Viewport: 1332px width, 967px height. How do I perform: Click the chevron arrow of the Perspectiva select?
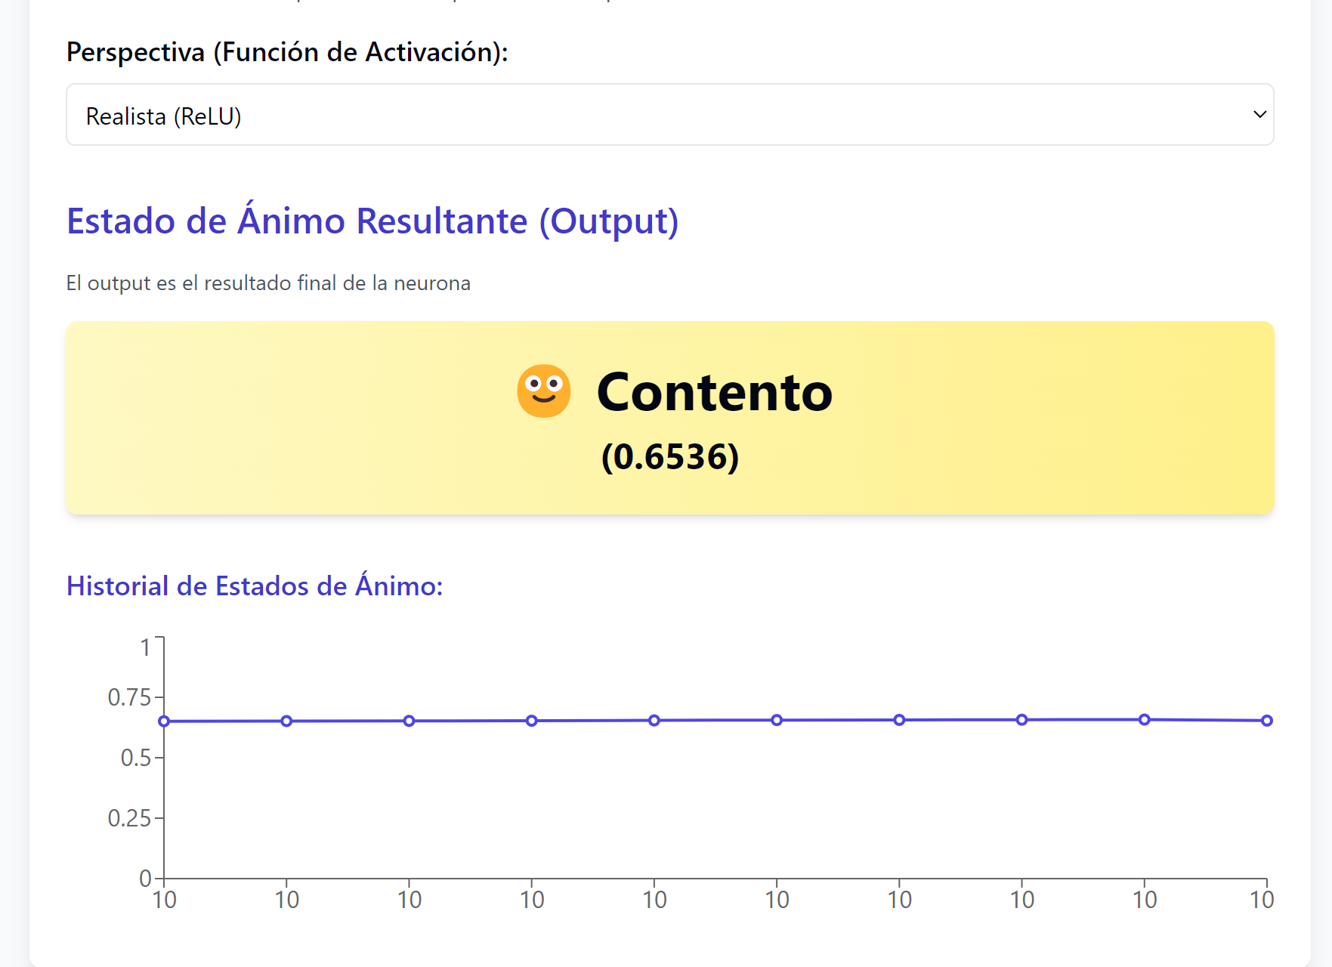1259,115
